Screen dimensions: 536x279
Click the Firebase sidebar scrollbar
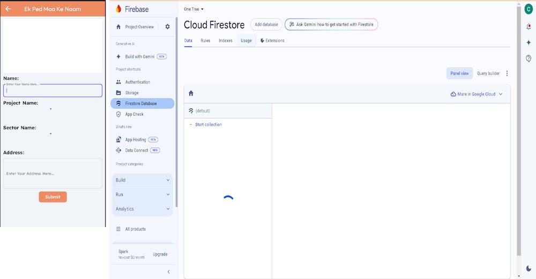point(176,112)
